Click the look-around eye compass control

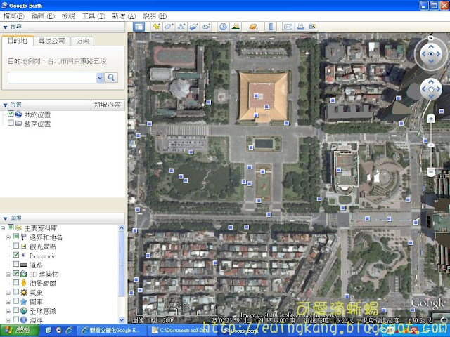tap(431, 54)
